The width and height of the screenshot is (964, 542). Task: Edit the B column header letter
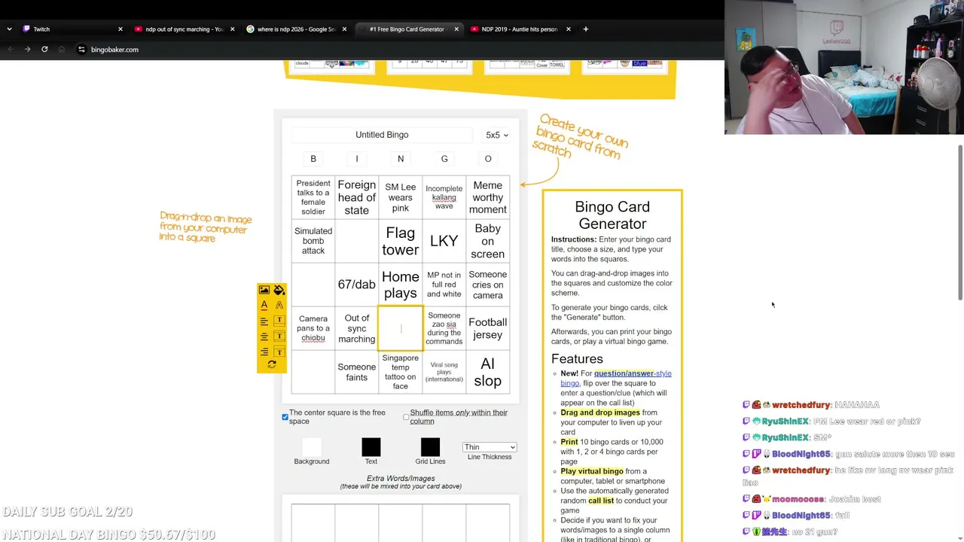[313, 159]
